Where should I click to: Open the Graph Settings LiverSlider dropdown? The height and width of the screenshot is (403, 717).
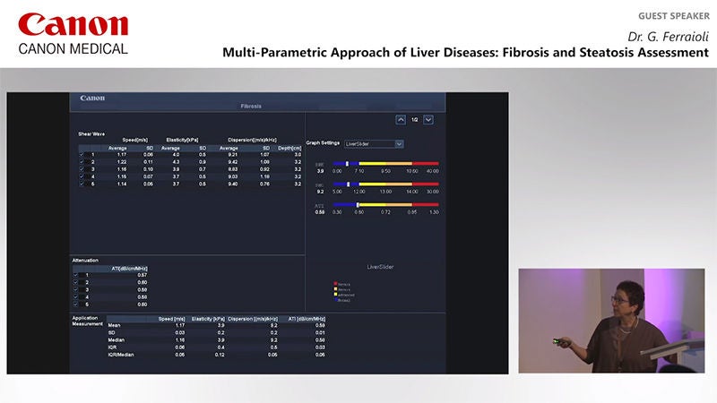(374, 144)
